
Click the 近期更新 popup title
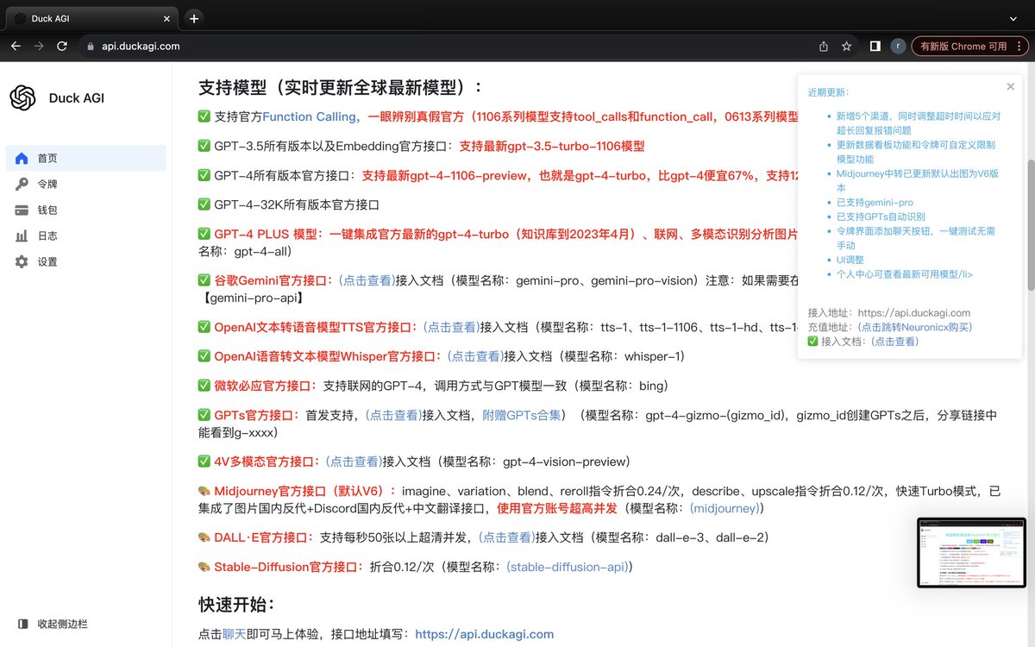click(828, 91)
